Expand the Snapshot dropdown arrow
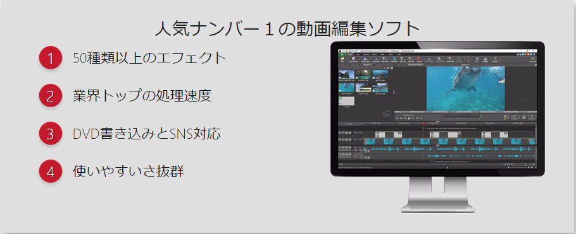The image size is (576, 234). click(520, 118)
